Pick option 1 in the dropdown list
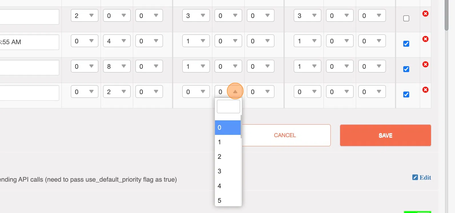The height and width of the screenshot is (213, 455). 228,142
